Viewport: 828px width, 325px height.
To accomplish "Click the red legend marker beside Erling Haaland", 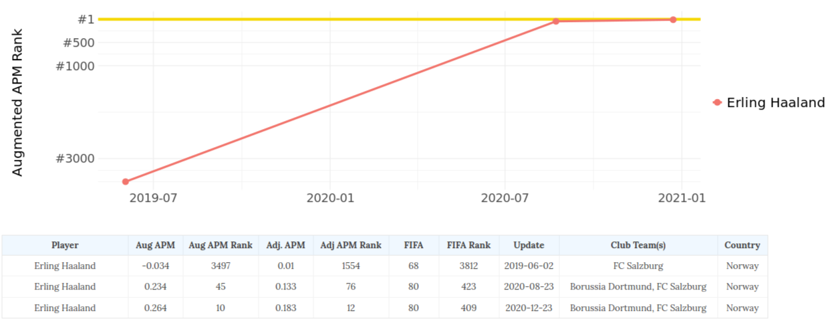I will (717, 103).
